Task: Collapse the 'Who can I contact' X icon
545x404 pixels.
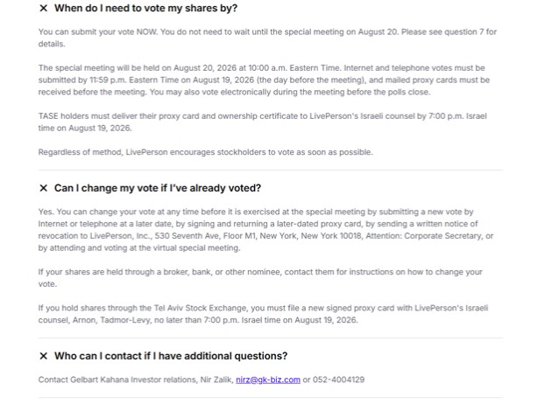Action: pyautogui.click(x=44, y=356)
